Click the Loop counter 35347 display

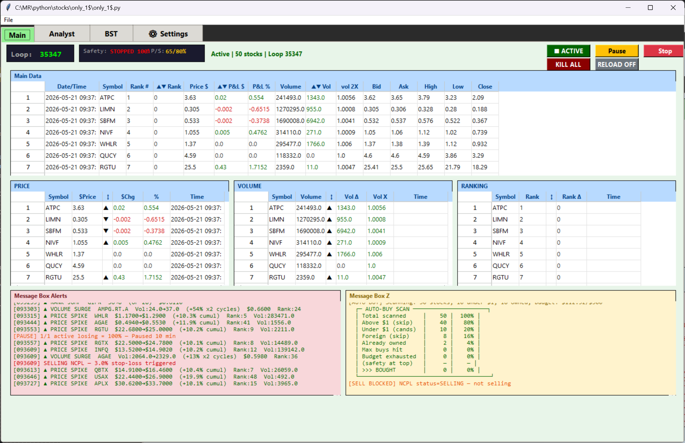pyautogui.click(x=40, y=54)
